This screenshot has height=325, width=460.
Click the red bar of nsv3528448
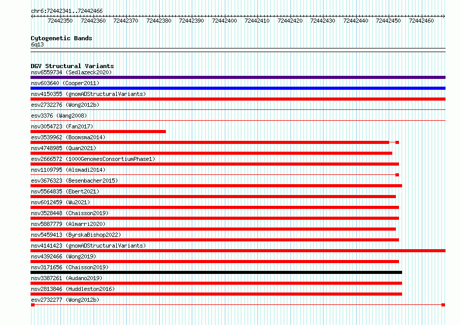[x=214, y=218]
